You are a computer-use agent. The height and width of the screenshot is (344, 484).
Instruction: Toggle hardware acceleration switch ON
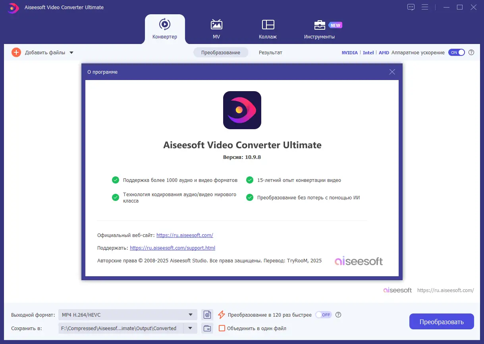[x=457, y=52]
